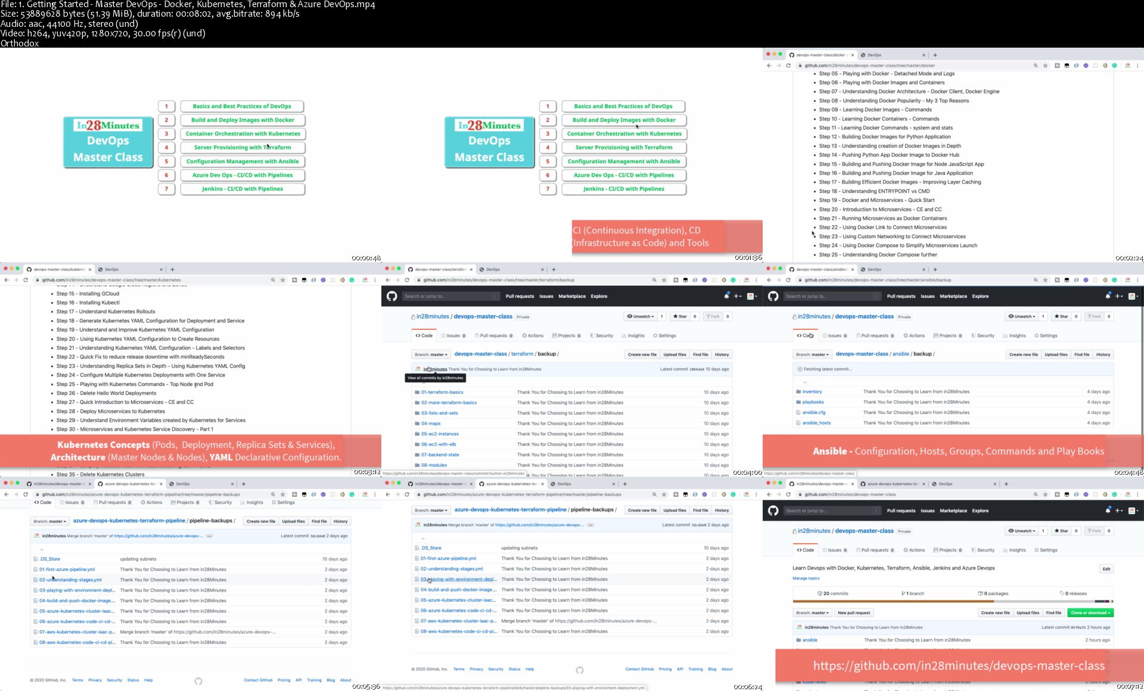
Task: Open Unwatch dropdown in ansible backup window
Action: coord(1022,316)
